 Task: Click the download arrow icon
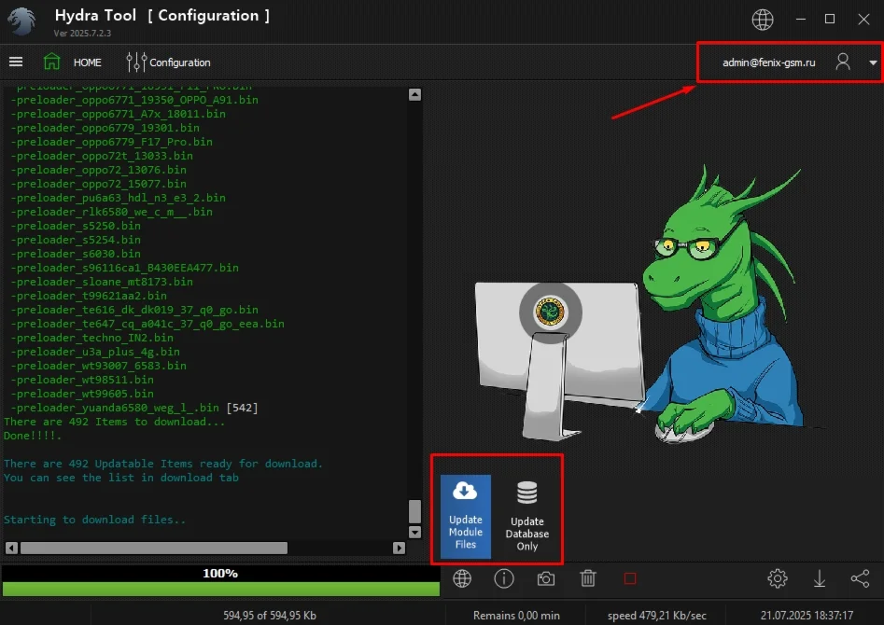point(820,578)
